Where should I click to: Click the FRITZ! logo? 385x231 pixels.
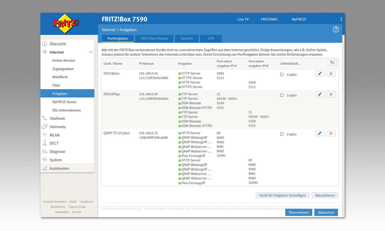66,23
